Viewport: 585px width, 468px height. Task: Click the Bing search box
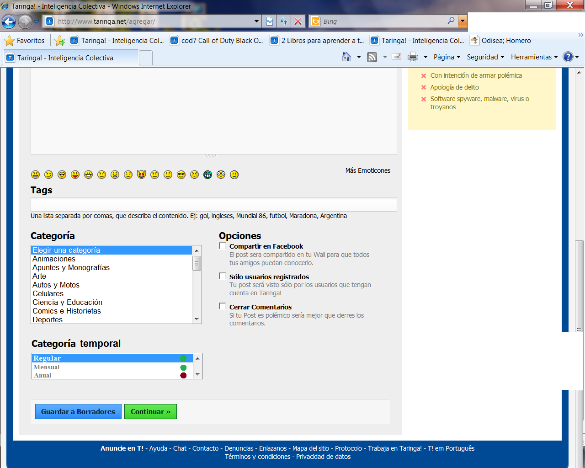coord(383,21)
